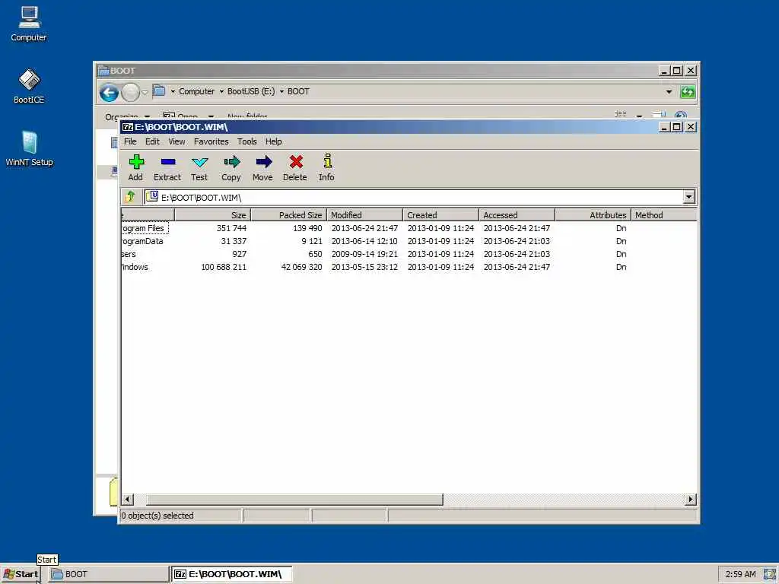The width and height of the screenshot is (779, 584).
Task: Click the packed size 42 069 320
Action: [301, 267]
